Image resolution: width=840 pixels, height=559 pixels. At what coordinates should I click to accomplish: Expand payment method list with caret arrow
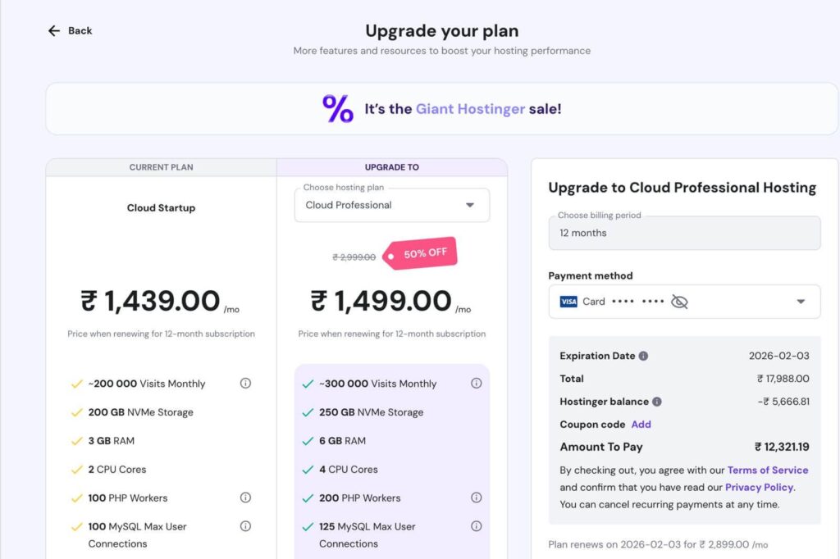(801, 302)
